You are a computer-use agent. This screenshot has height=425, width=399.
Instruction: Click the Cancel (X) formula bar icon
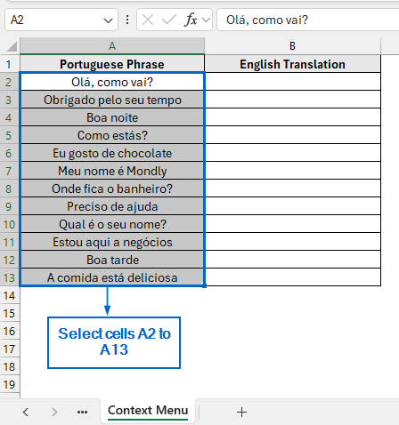coord(148,20)
